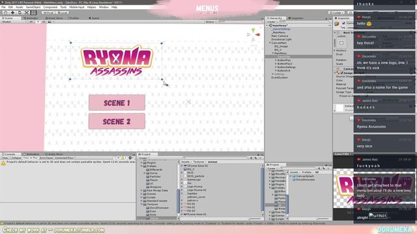
Task: Toggle warning messages filter in Console
Action: (124, 158)
